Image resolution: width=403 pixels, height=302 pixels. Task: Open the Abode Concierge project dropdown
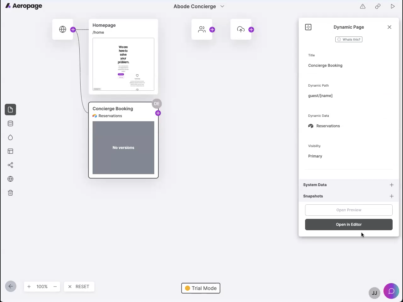pyautogui.click(x=199, y=6)
